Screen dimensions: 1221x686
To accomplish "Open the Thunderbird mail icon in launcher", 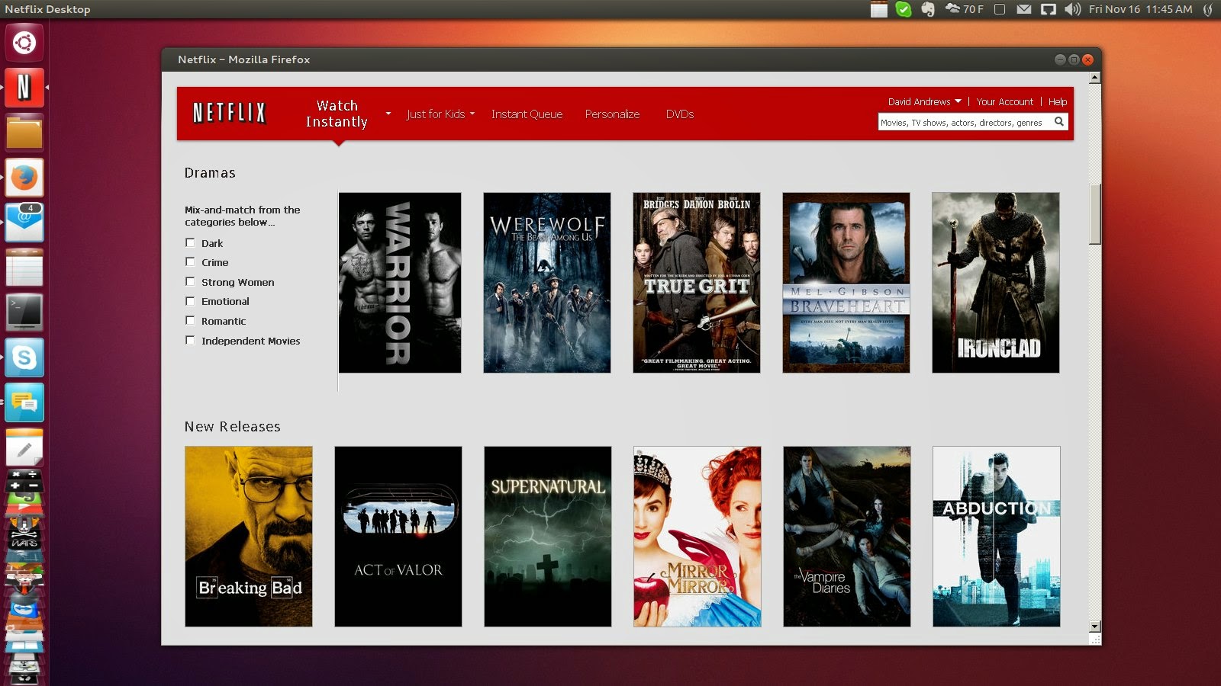I will coord(24,223).
